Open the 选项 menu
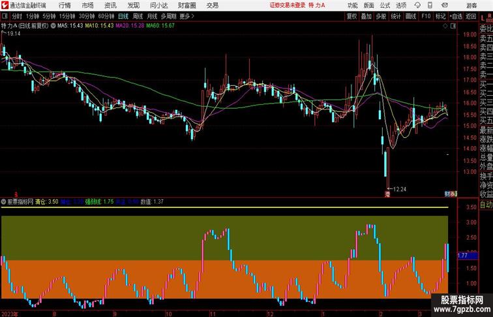Screen dimensions: 493x317 (401, 5)
